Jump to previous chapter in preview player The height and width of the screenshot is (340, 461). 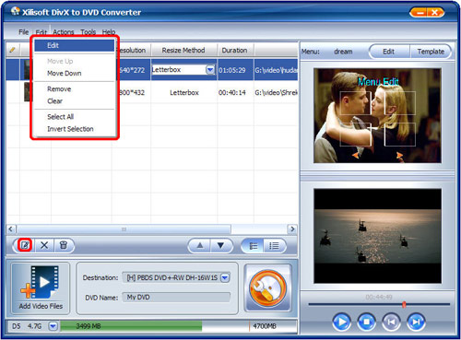coord(391,322)
